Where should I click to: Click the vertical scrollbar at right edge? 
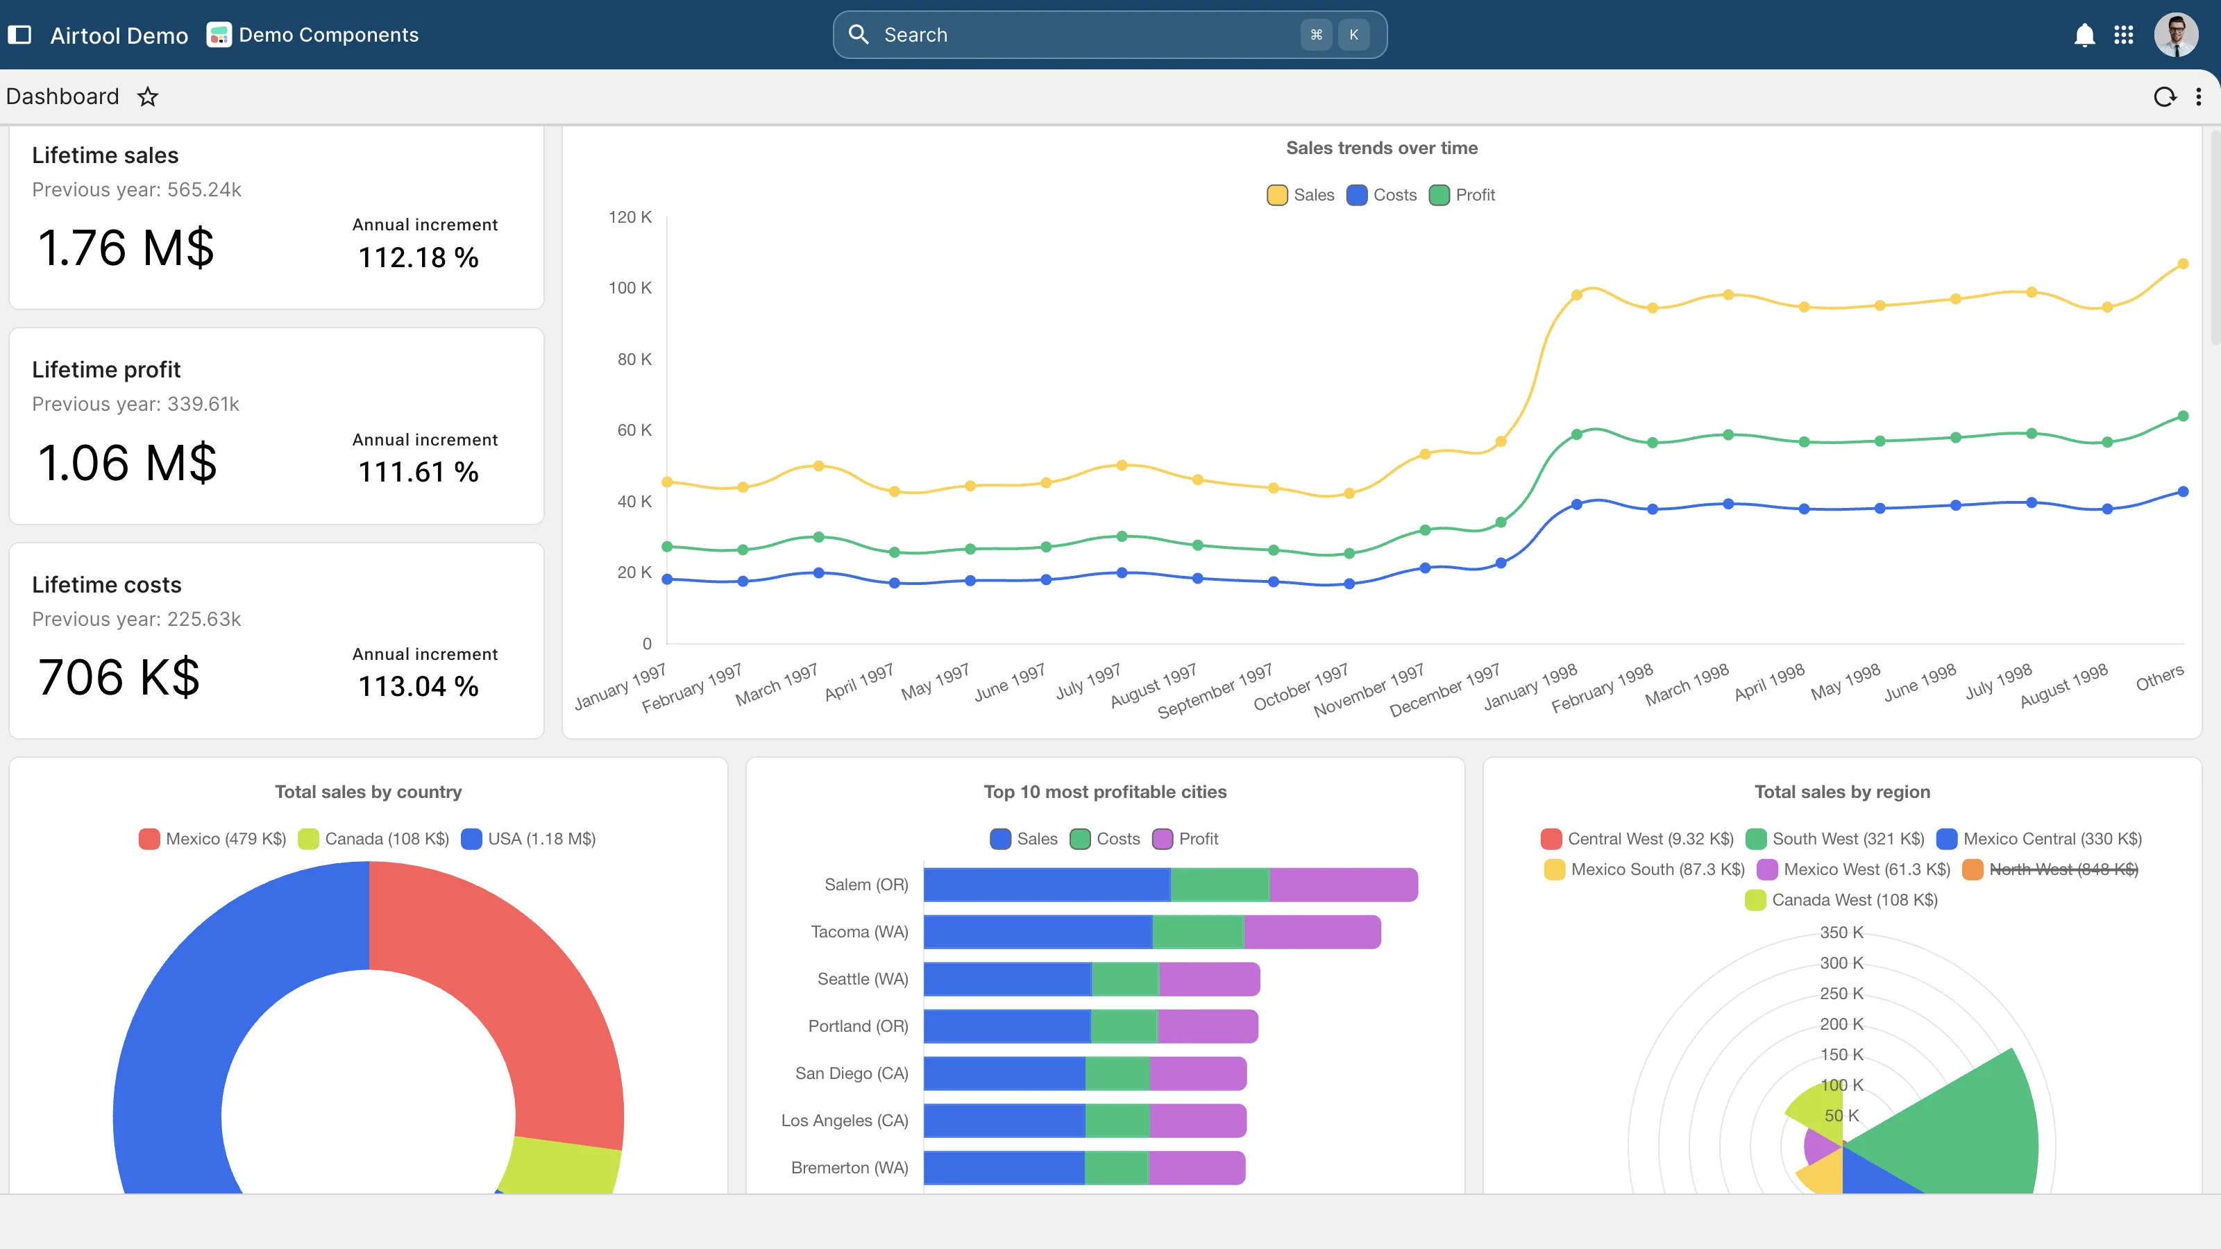(x=2215, y=237)
